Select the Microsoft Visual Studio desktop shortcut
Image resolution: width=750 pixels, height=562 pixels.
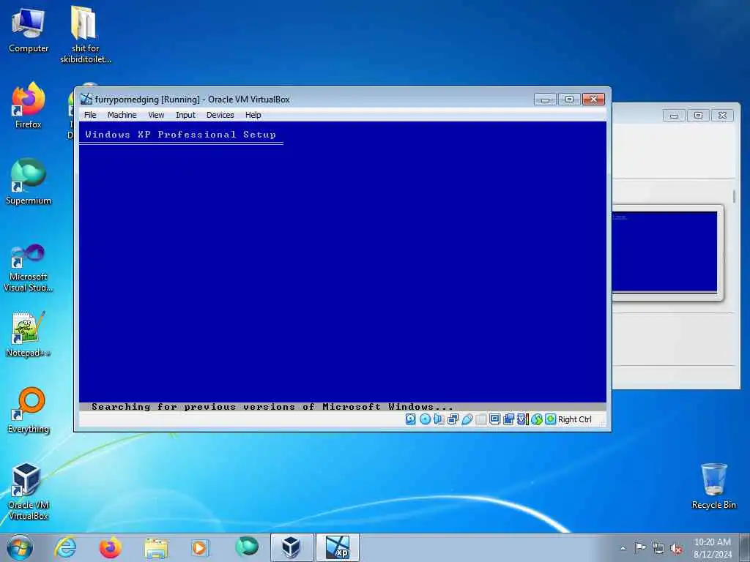coord(29,268)
